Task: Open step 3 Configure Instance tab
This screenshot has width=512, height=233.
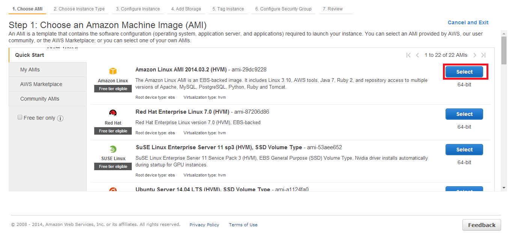Action: (x=138, y=9)
